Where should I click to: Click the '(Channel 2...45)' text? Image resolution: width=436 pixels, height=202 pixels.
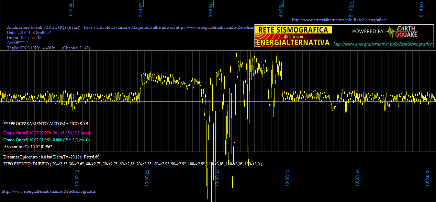76,48
